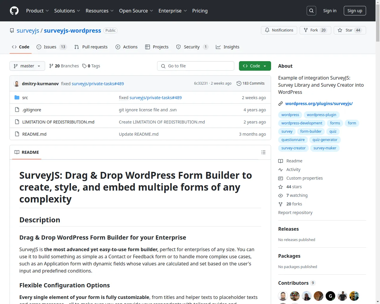Screen dimensions: 380x304
Task: Switch to the Issues tab
Action: coord(52,47)
